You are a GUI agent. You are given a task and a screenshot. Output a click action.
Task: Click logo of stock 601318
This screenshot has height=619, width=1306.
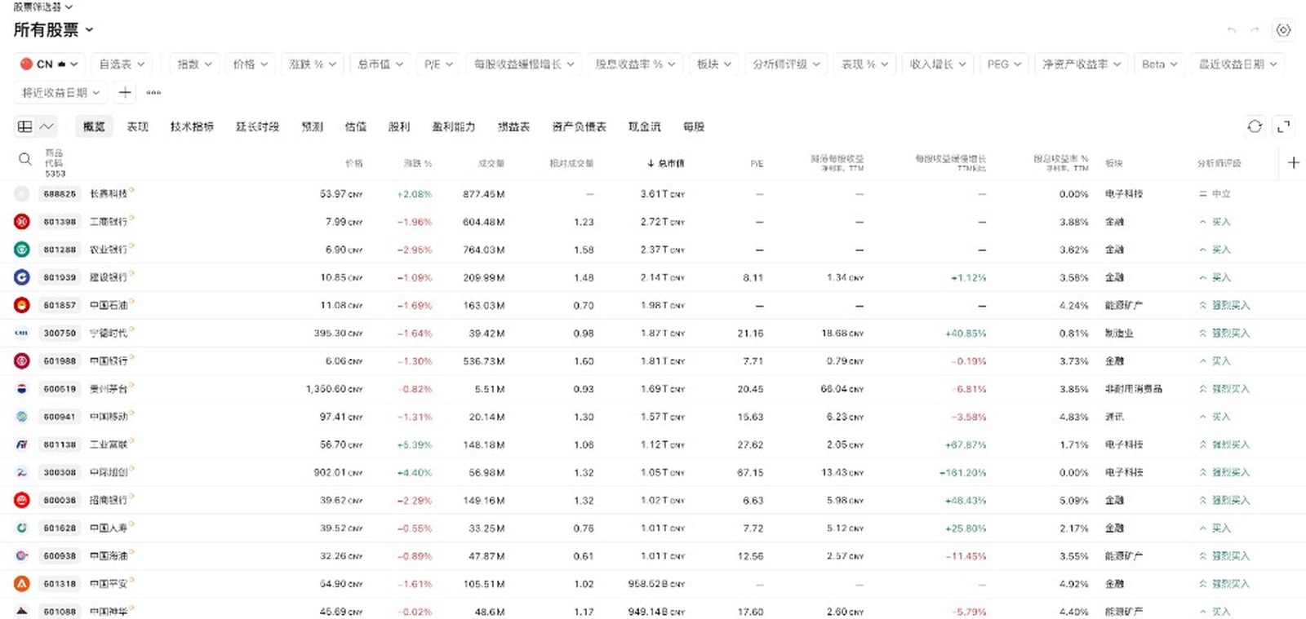click(x=22, y=584)
